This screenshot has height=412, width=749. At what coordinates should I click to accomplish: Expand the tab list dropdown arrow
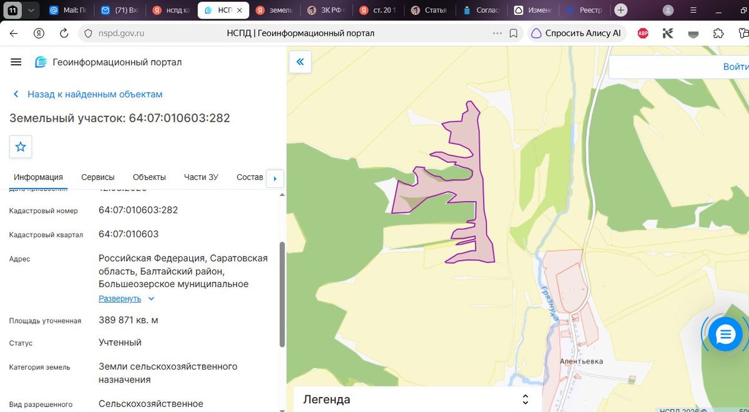click(31, 10)
